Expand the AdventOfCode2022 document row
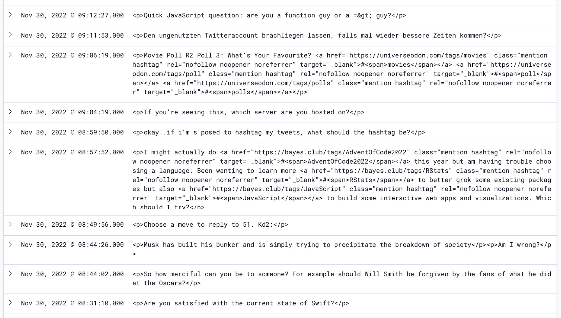 (10, 152)
